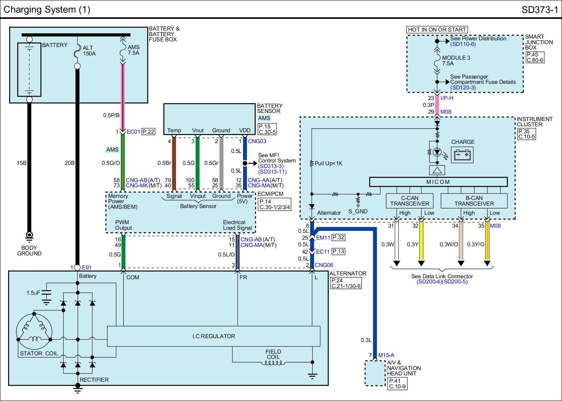Click the EC01 connector label
This screenshot has width=562, height=401.
(x=133, y=132)
